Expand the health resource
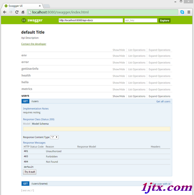 click(26, 75)
